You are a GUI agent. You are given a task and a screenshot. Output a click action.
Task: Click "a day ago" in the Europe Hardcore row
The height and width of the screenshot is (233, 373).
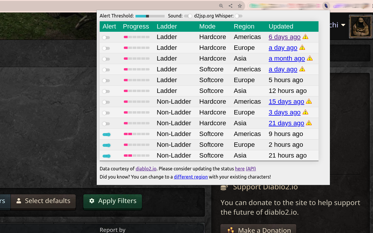[x=283, y=47]
